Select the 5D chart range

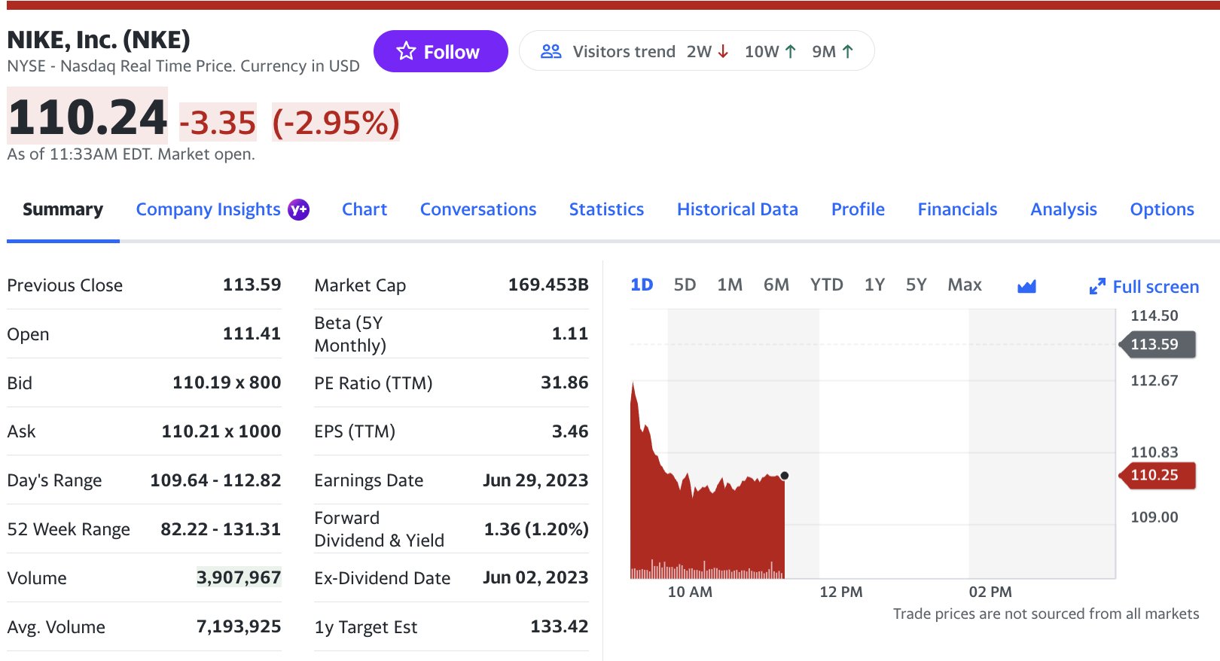point(685,285)
